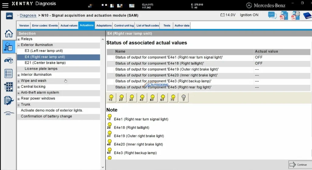
Task: Expand the Relays tree node
Action: pyautogui.click(x=19, y=39)
